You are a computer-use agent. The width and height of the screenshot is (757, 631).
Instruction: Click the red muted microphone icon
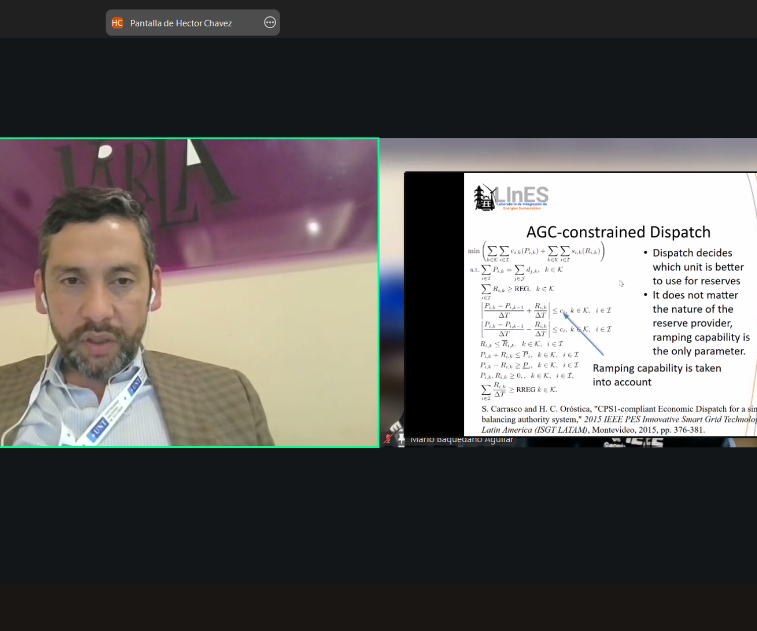388,439
